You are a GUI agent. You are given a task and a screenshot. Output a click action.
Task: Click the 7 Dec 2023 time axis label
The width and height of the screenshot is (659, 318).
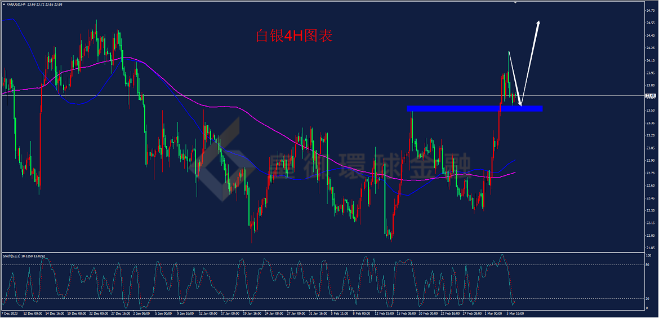[8, 314]
